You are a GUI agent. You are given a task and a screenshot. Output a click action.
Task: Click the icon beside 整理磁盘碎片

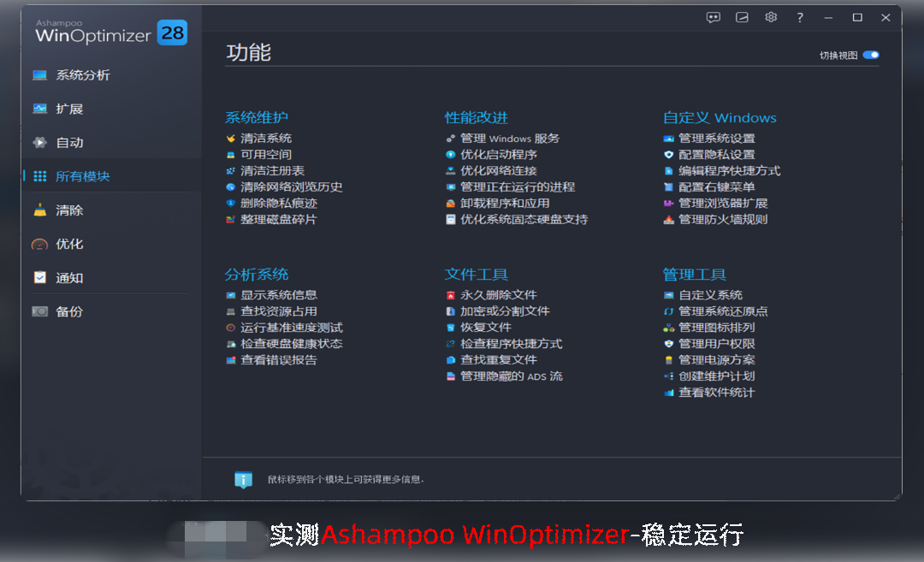230,220
